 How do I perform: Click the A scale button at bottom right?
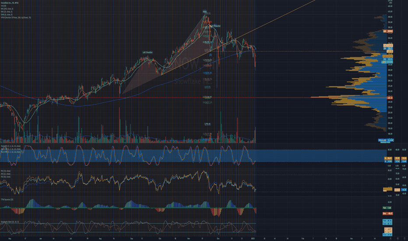pyautogui.click(x=390, y=238)
